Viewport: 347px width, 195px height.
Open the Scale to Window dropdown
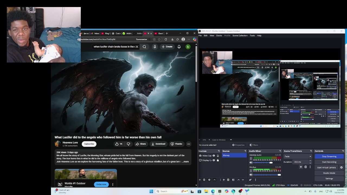pyautogui.click(x=231, y=140)
